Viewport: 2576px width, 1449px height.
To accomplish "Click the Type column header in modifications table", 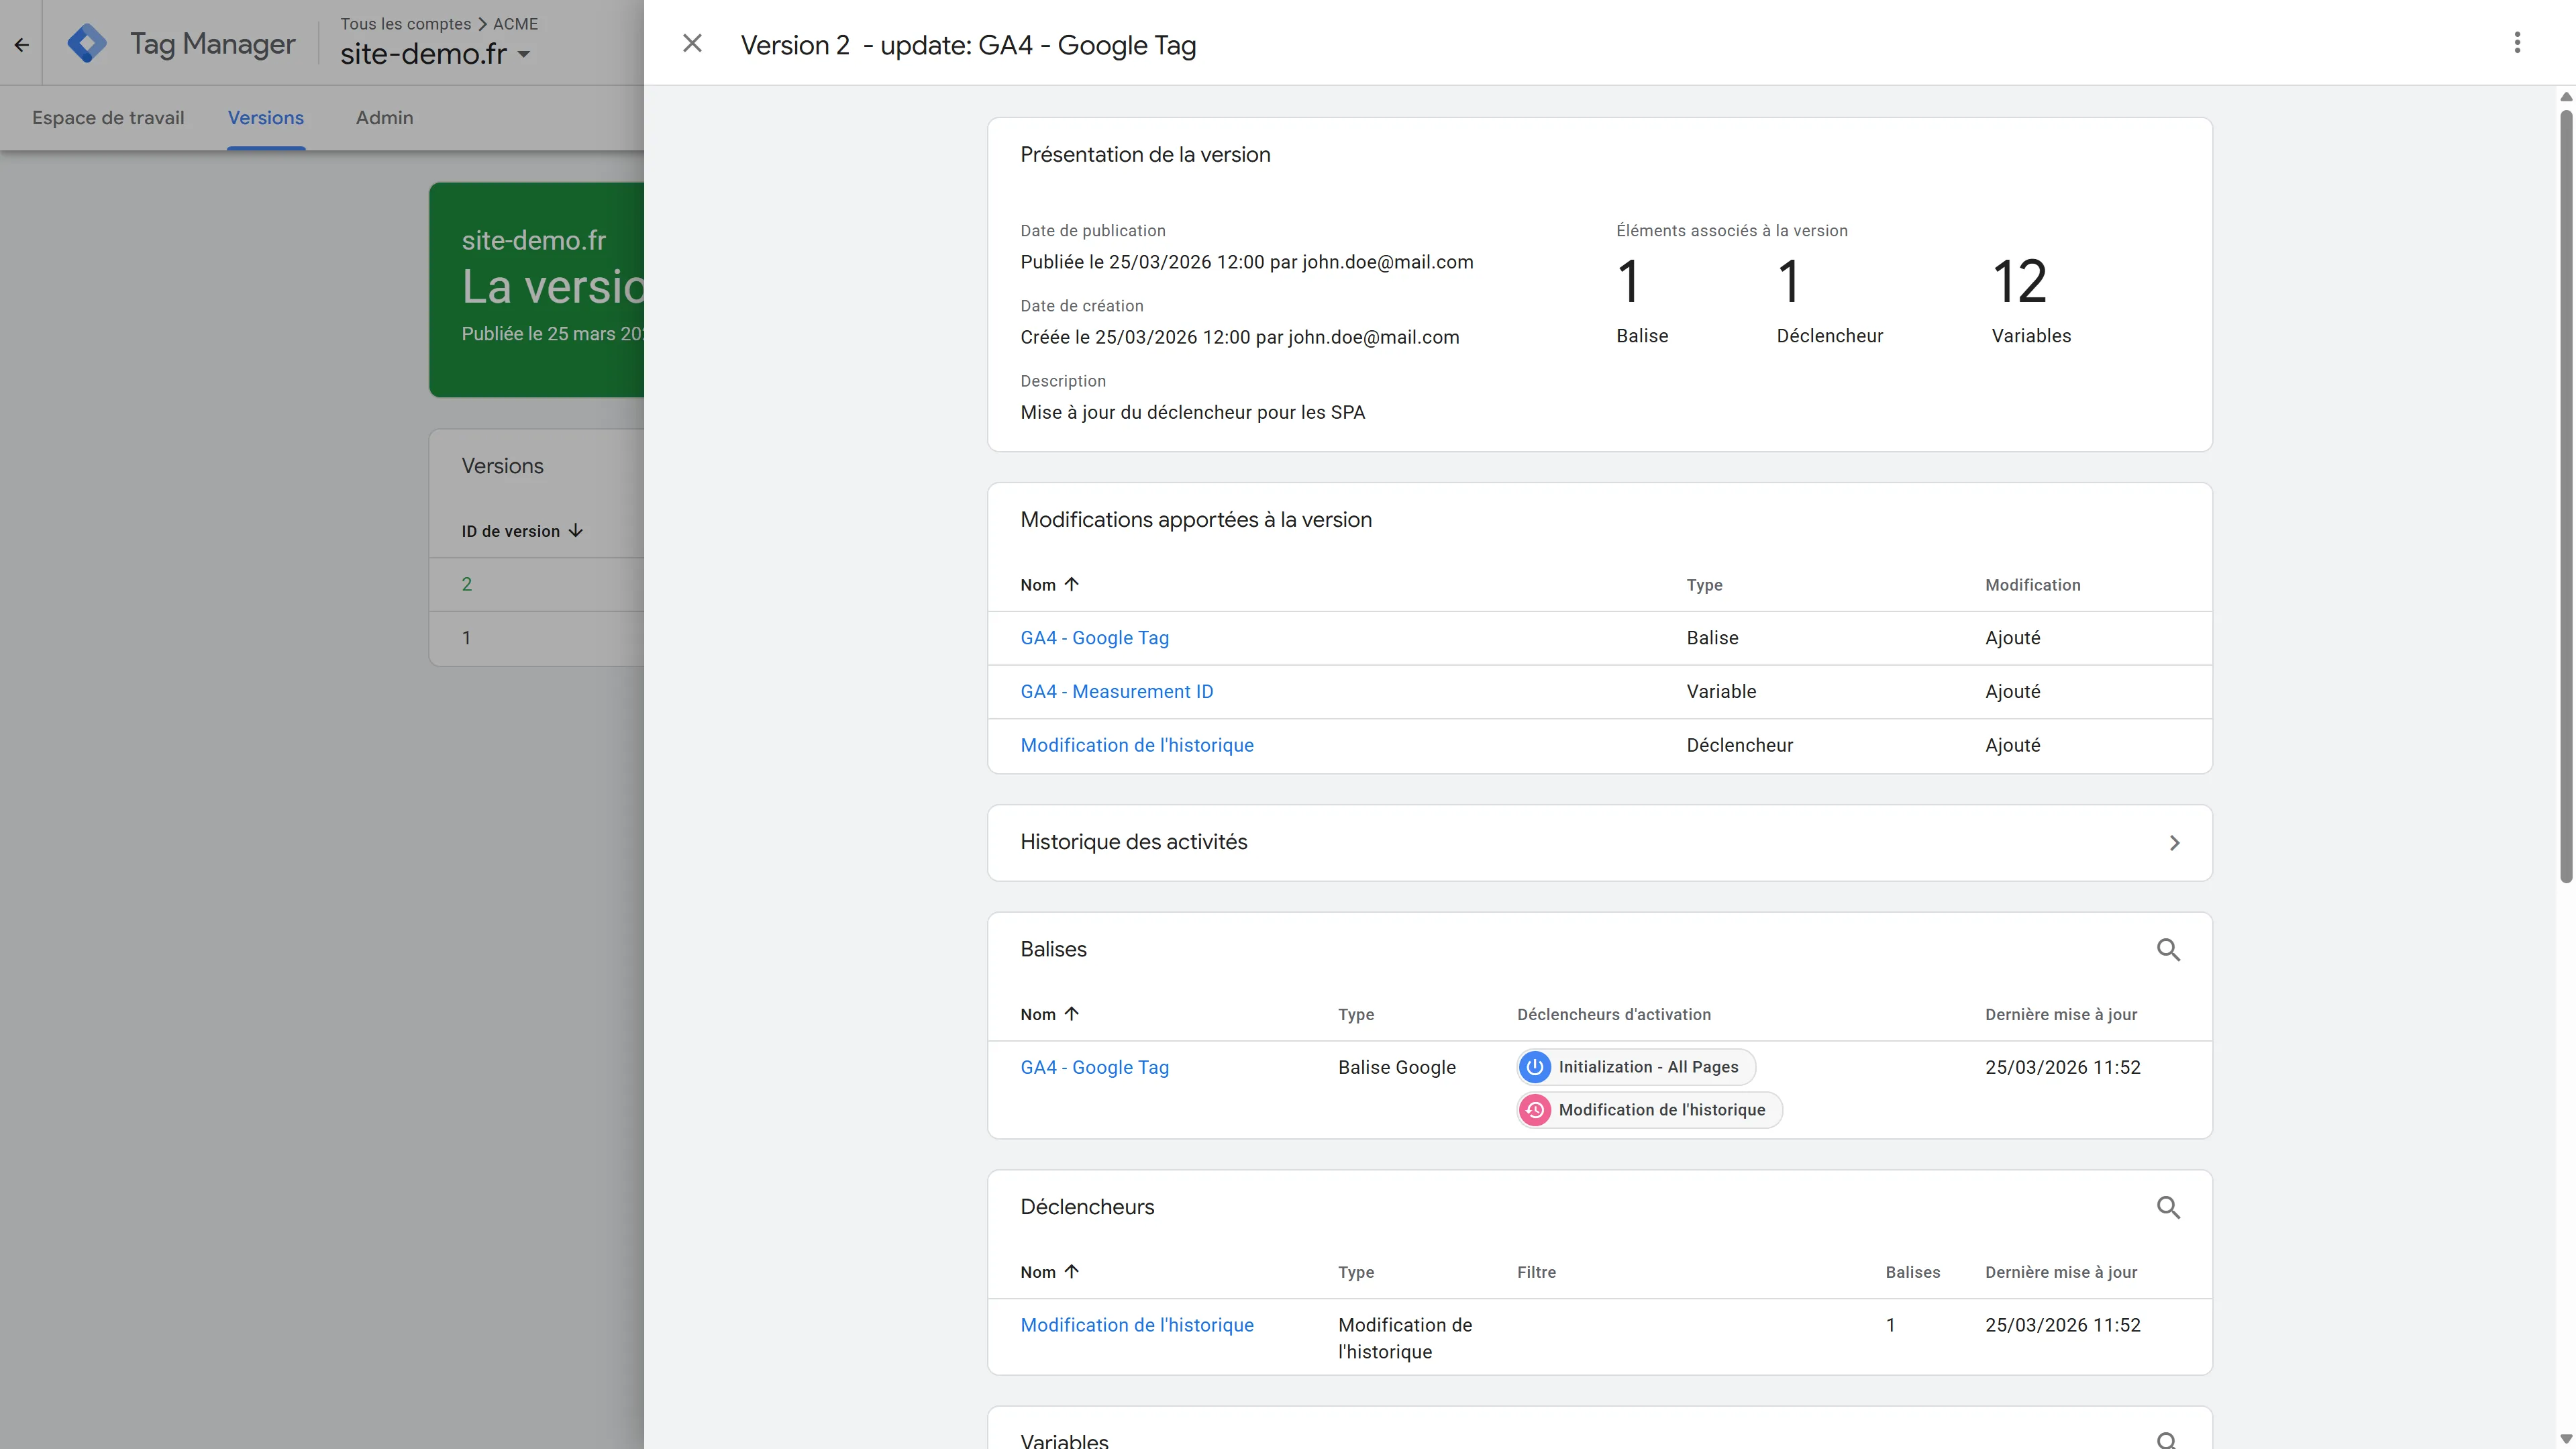I will (1704, 585).
